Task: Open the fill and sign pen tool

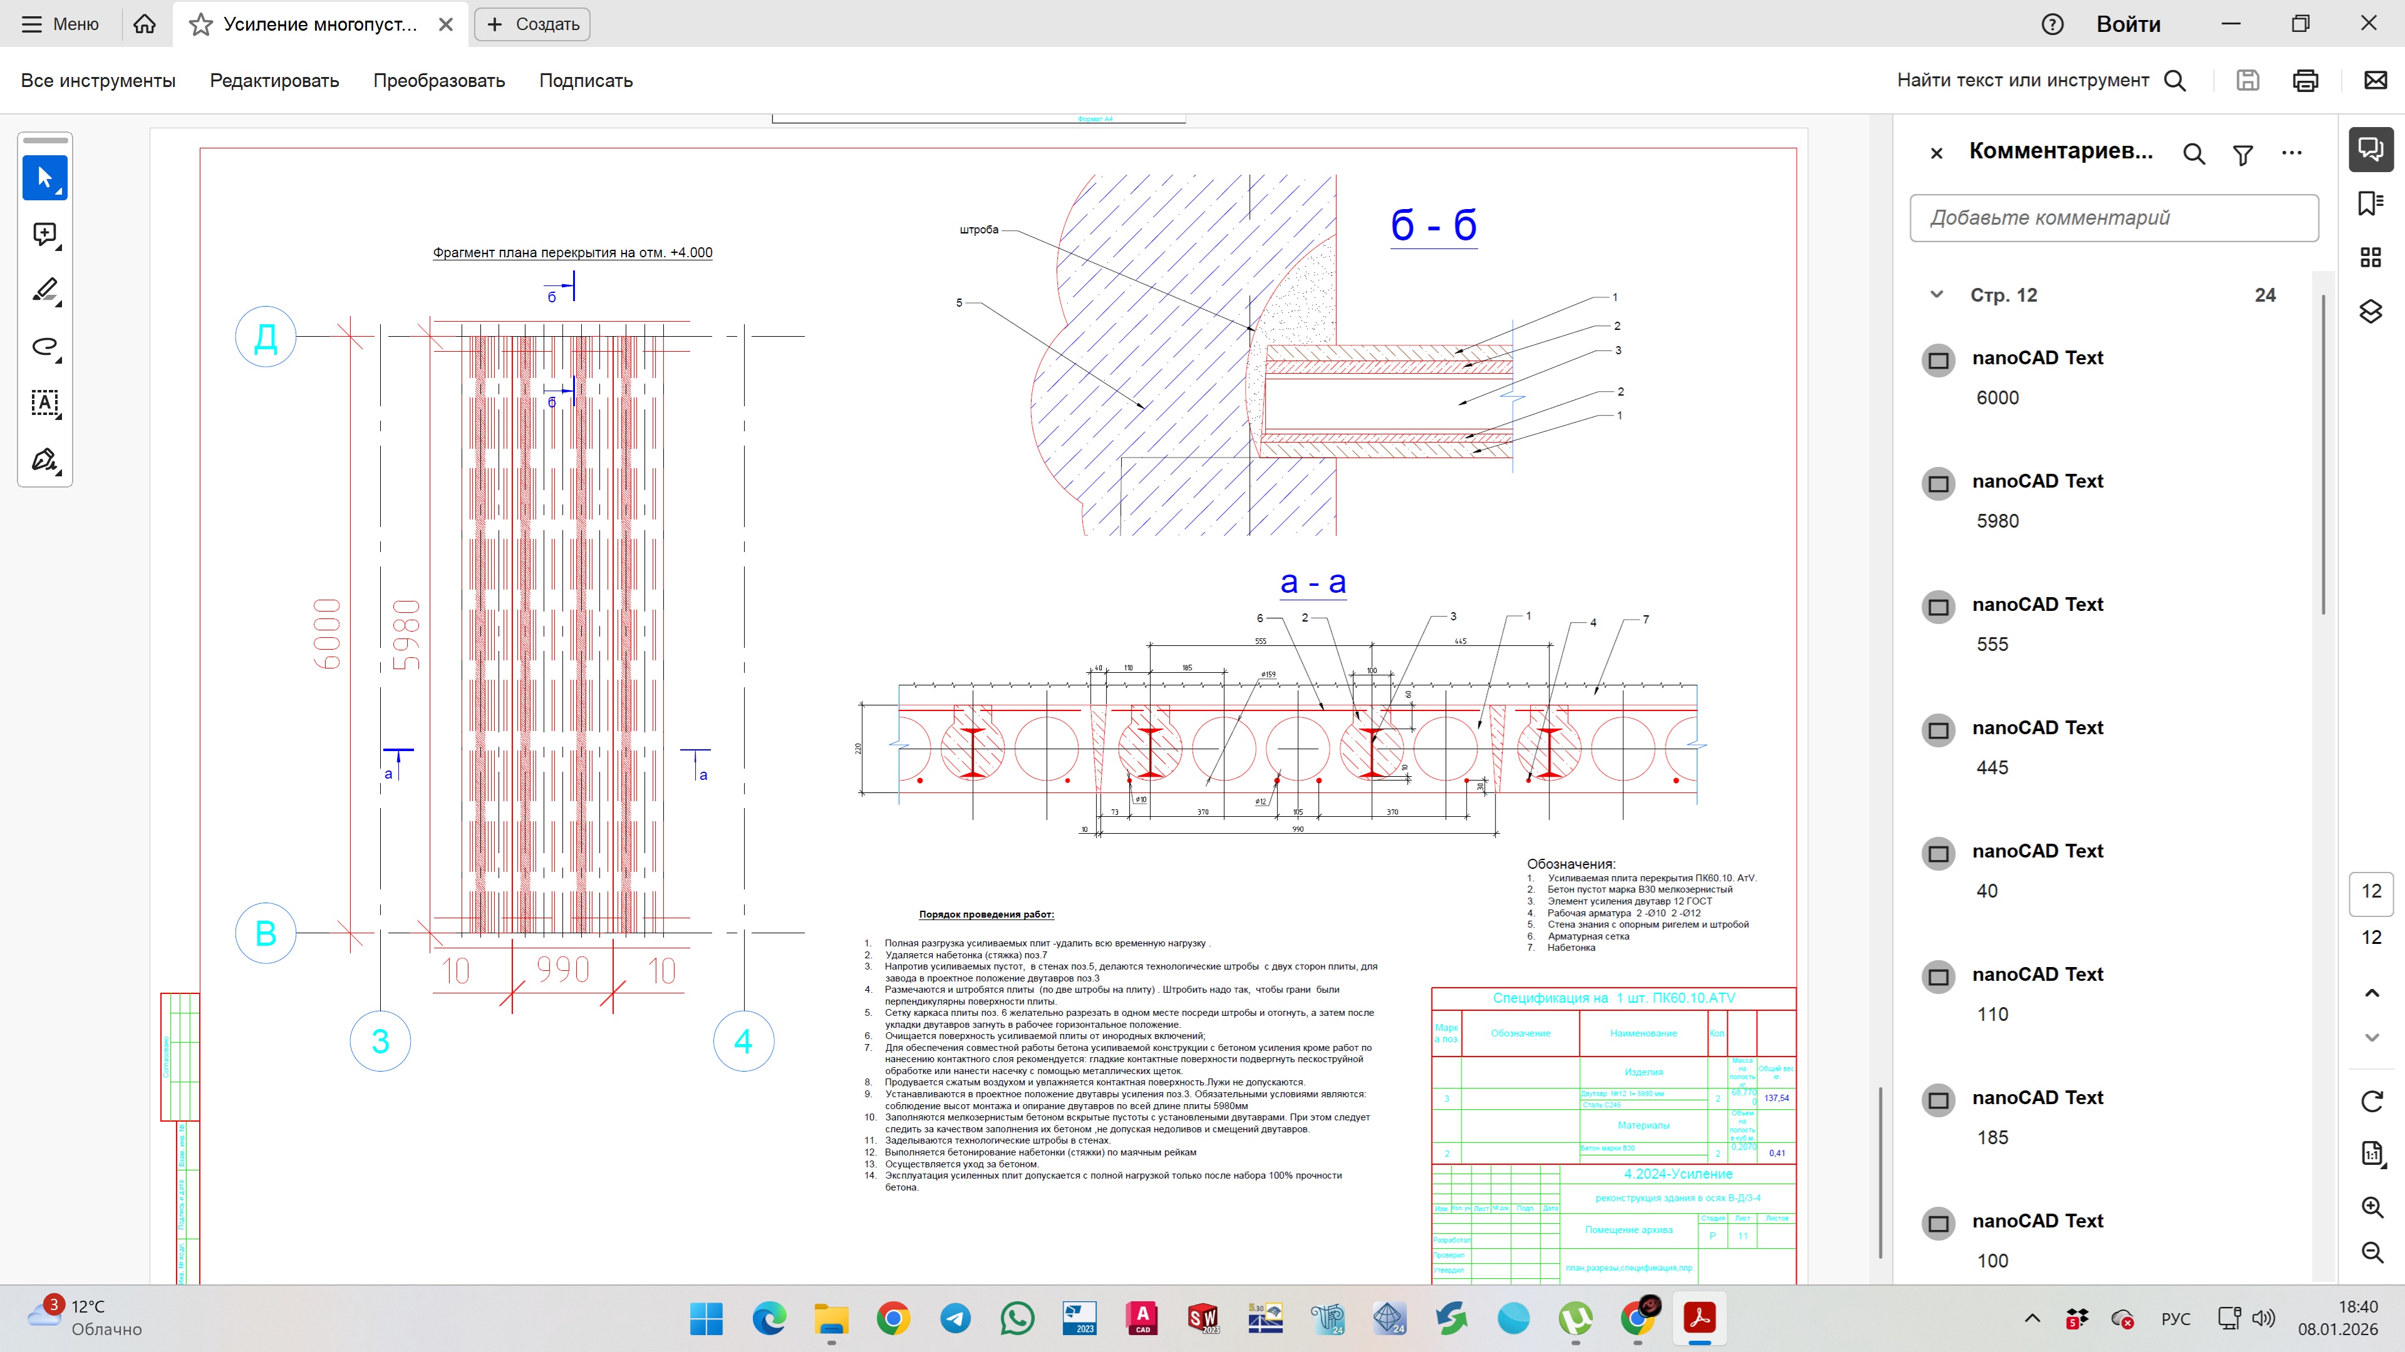Action: 45,460
